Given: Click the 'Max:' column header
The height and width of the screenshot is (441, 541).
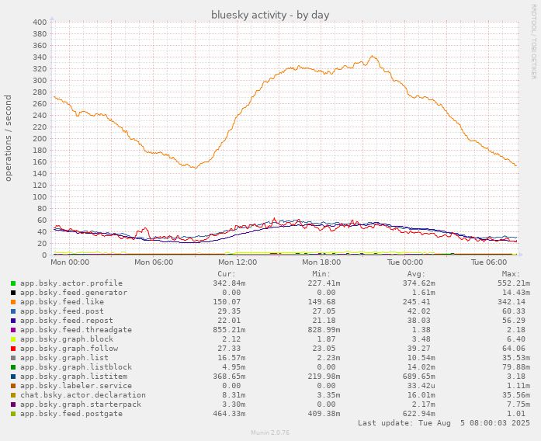Looking at the screenshot, I should click(x=512, y=274).
